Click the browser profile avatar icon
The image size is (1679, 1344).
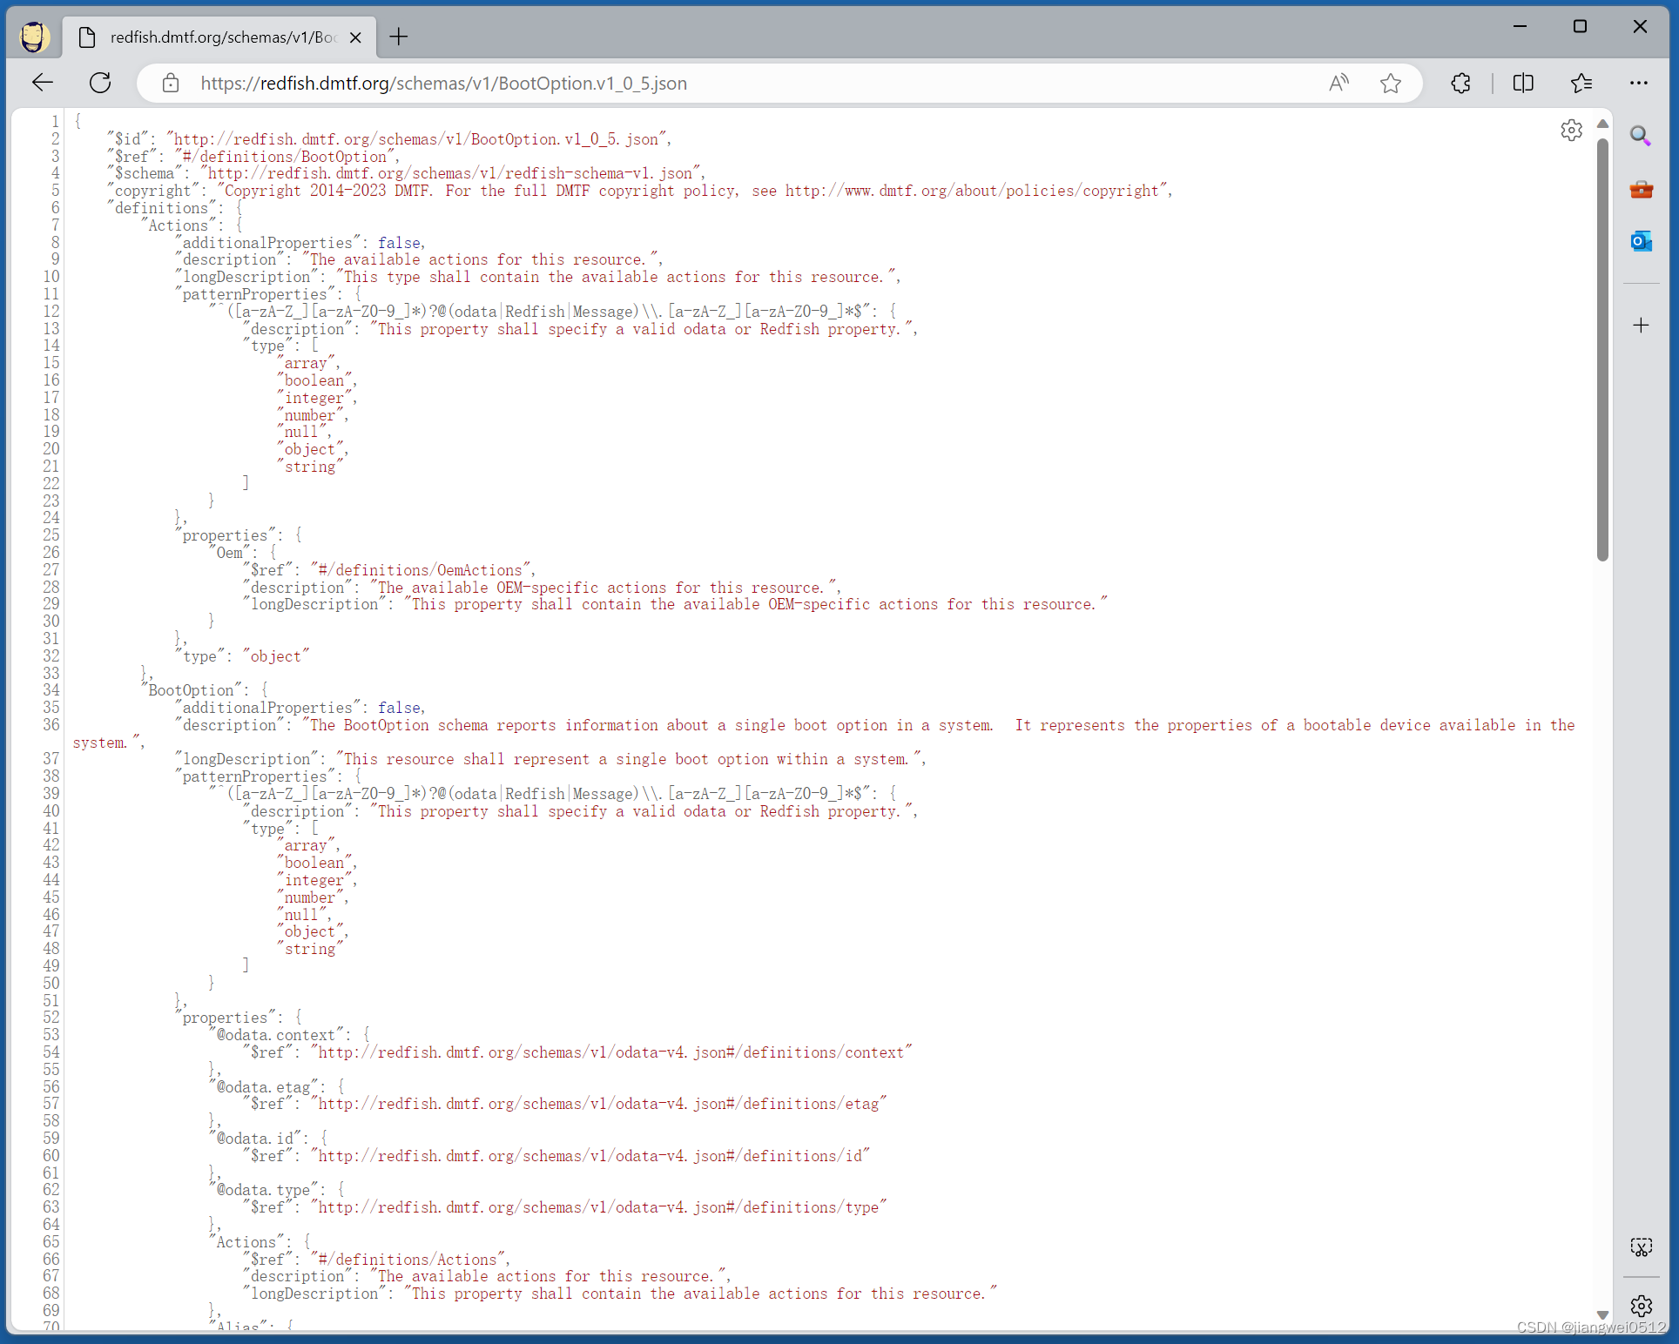34,37
